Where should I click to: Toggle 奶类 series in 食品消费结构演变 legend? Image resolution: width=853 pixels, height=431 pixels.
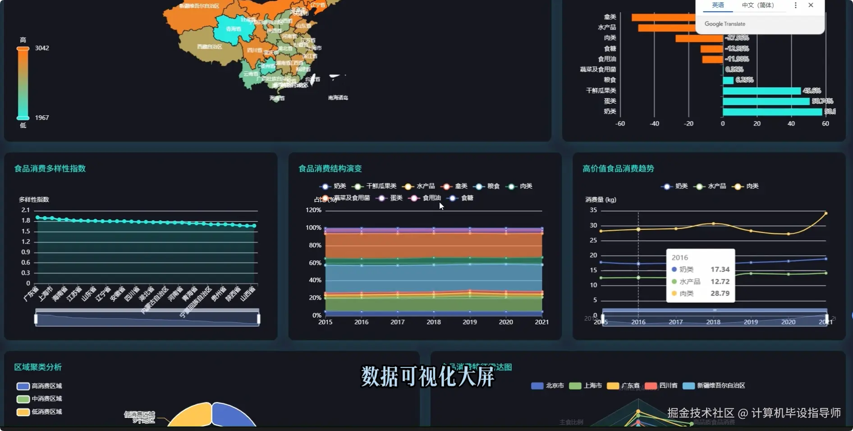[x=333, y=186]
